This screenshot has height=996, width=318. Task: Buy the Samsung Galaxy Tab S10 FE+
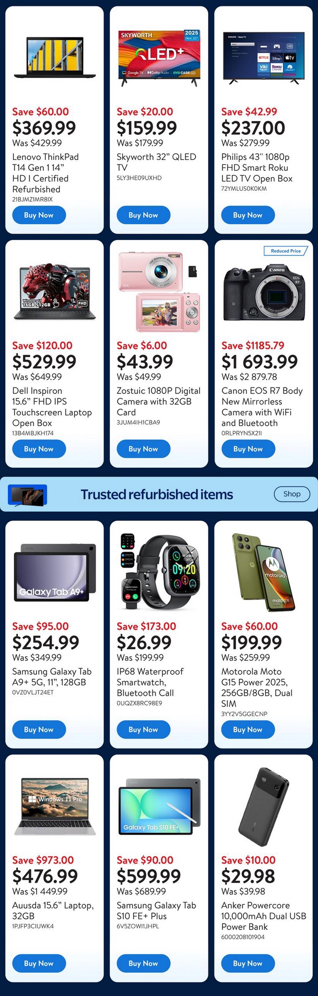(x=143, y=963)
